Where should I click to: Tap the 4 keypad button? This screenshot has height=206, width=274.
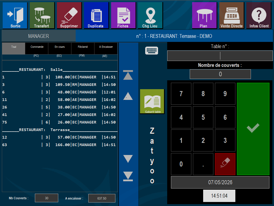coord(181,117)
